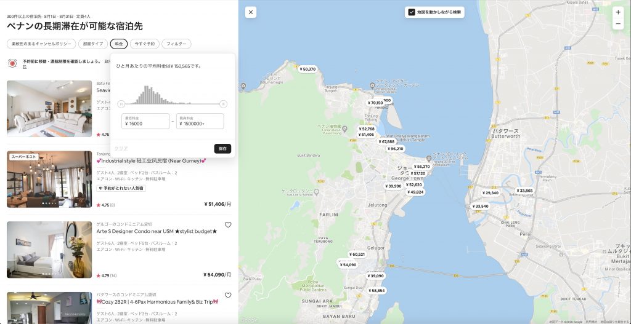
Task: Collapse the 料金 price filter
Action: [x=119, y=44]
